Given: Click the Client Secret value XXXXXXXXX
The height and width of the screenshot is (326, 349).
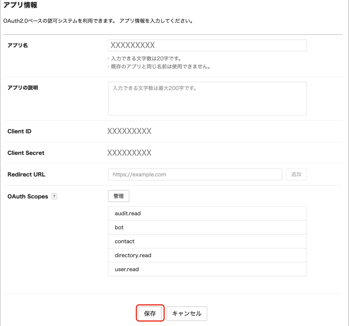Looking at the screenshot, I should coord(129,153).
